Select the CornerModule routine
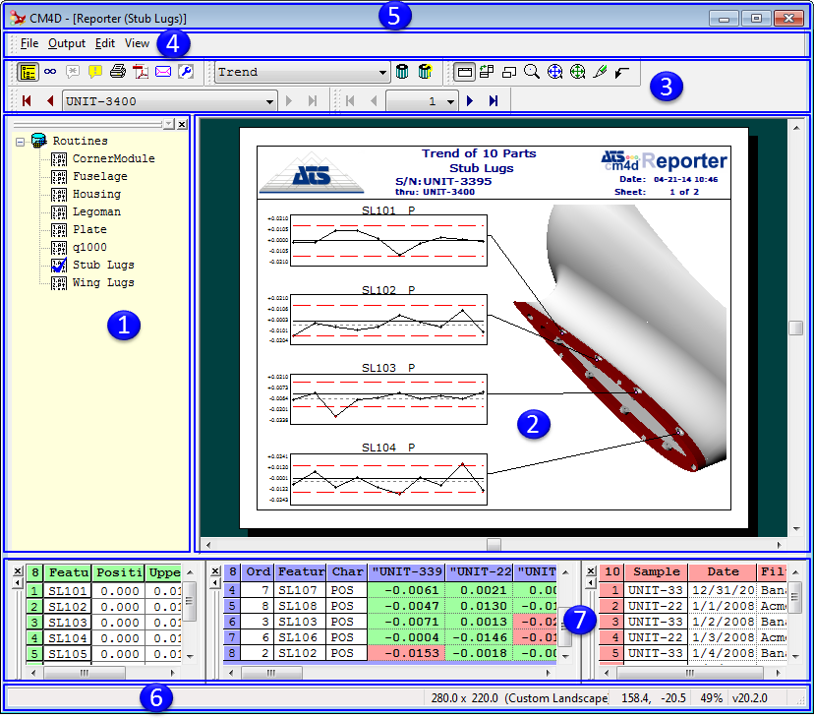Viewport: 814px width, 718px height. point(114,158)
